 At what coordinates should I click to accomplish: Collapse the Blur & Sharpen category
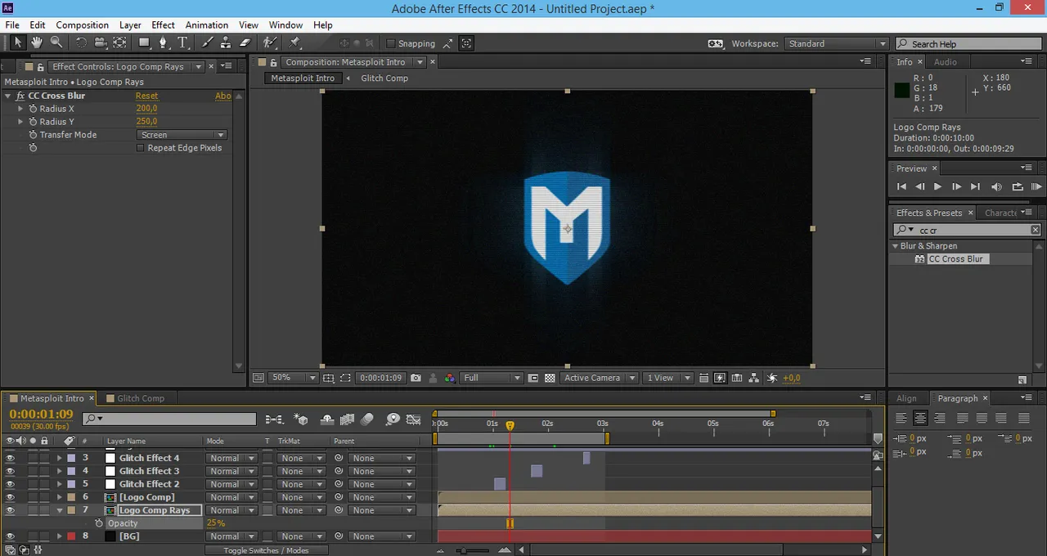point(896,246)
